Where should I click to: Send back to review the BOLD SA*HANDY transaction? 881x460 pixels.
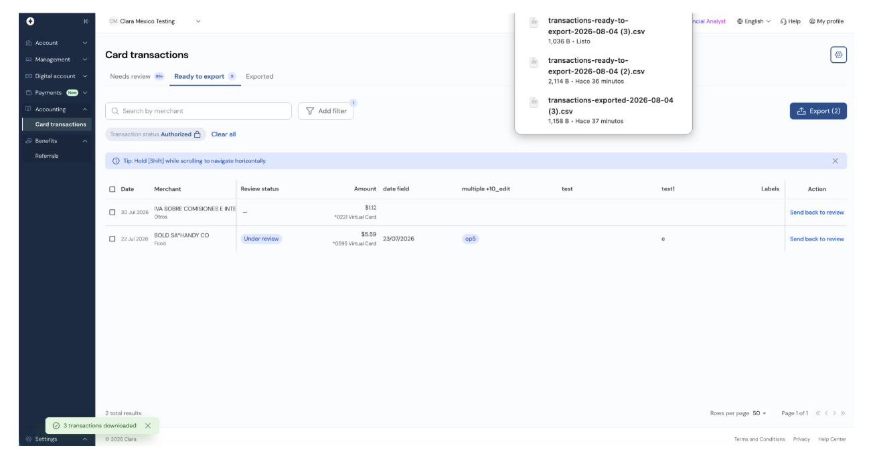tap(817, 239)
